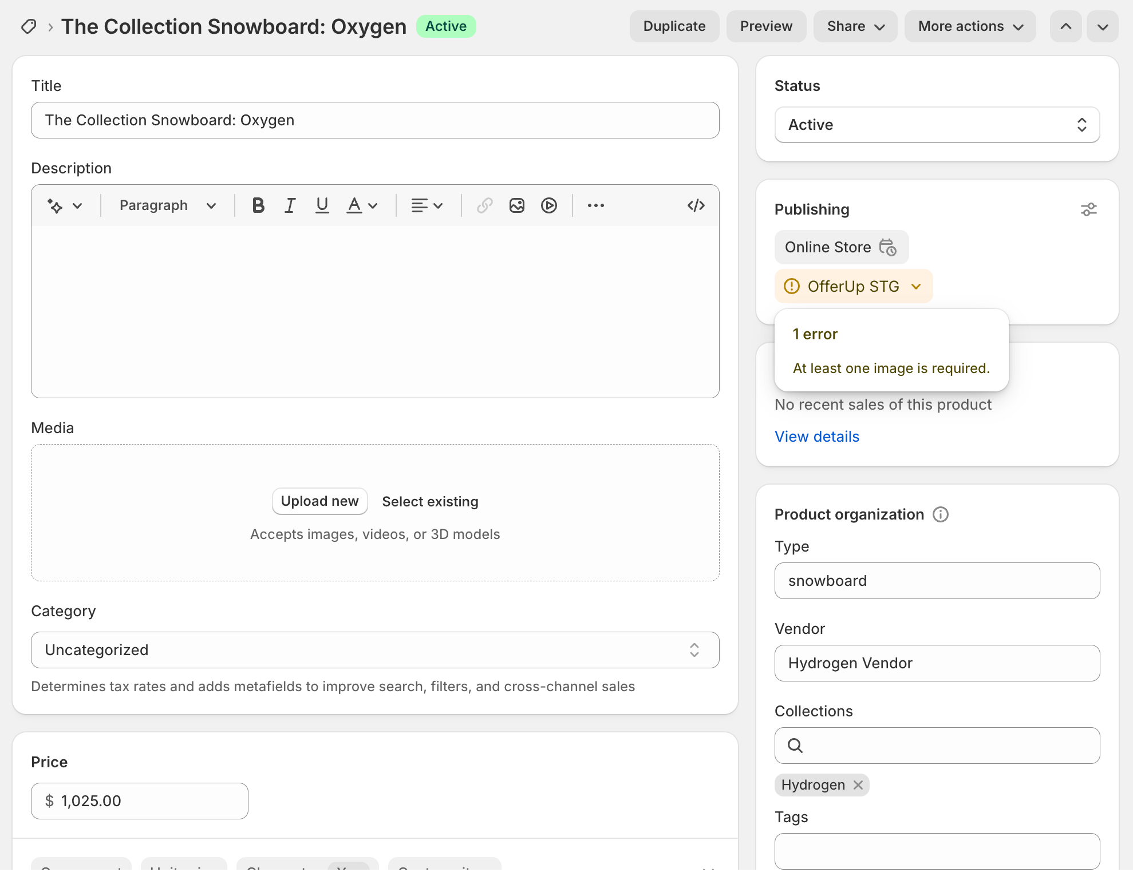Click the underline formatting icon
The height and width of the screenshot is (880, 1133).
point(322,205)
